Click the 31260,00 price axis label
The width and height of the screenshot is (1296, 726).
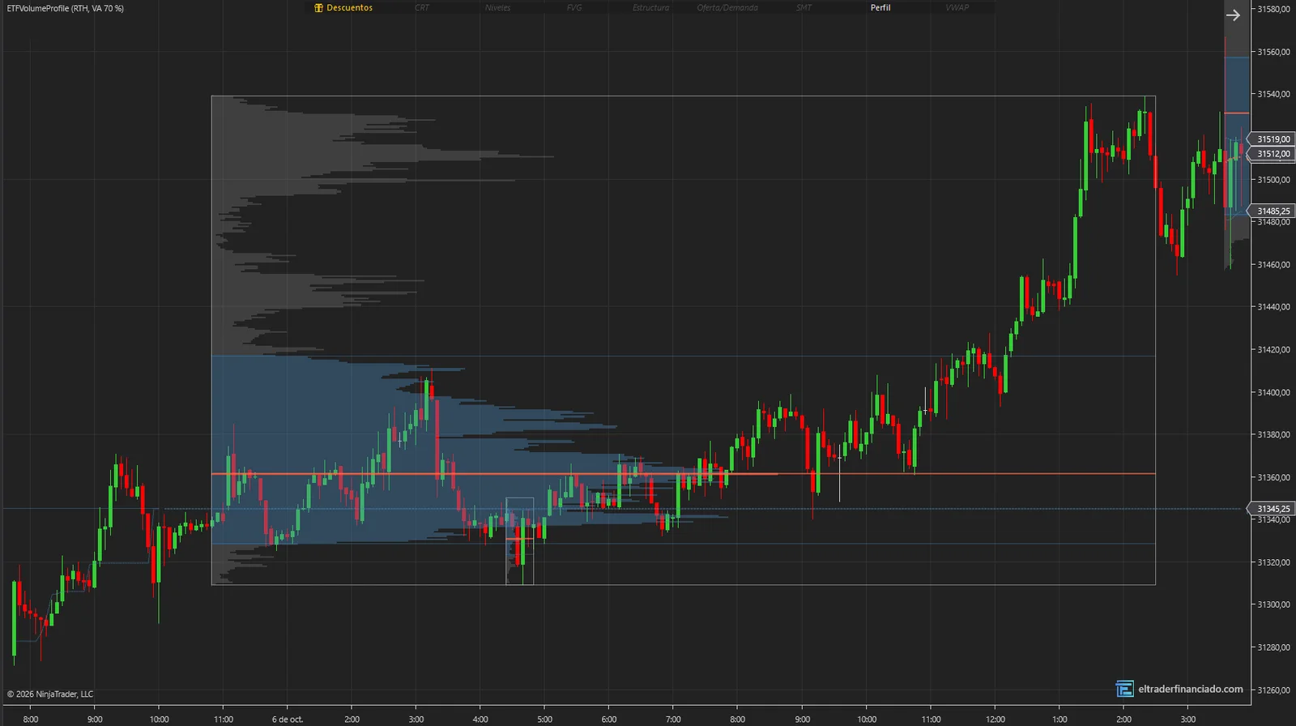coord(1273,690)
